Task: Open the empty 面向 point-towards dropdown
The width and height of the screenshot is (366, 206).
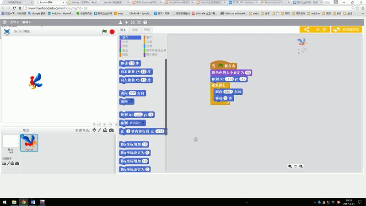Action: 131,101
